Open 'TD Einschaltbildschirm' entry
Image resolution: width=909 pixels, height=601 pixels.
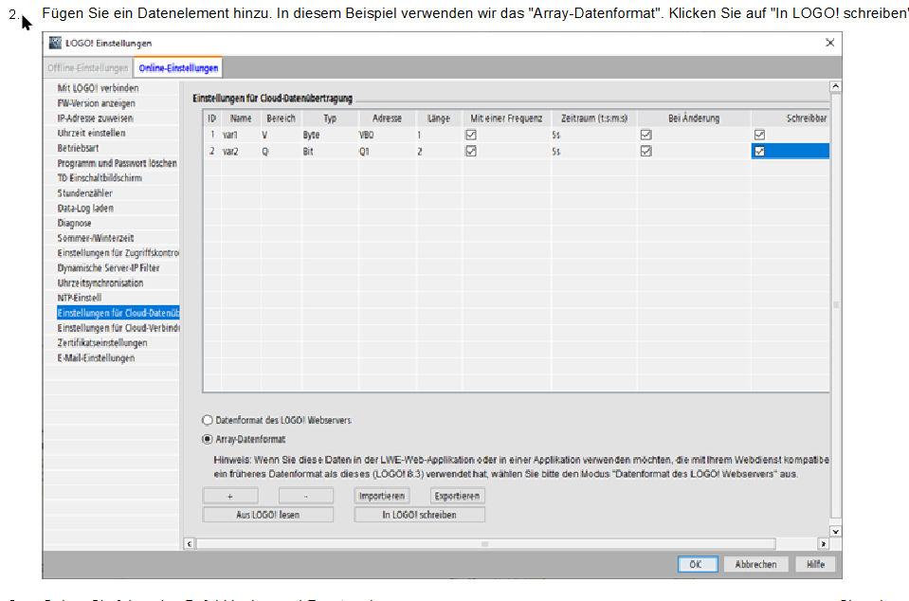[100, 178]
